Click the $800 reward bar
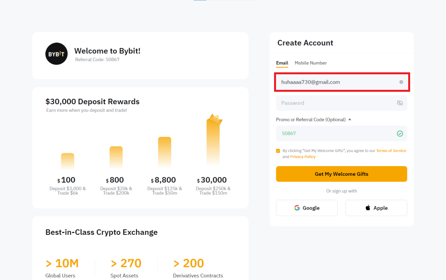 116,157
